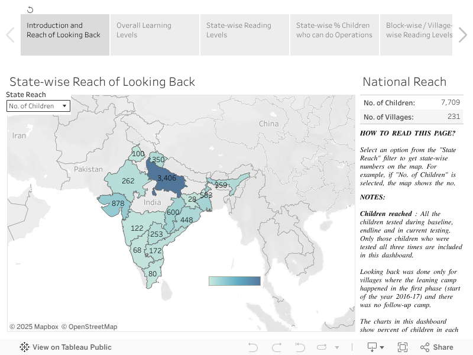
Task: Open the refresh options small arrow
Action: (x=337, y=347)
